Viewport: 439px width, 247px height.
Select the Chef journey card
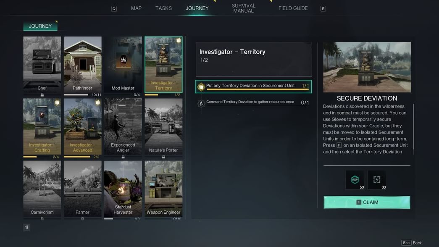click(42, 64)
